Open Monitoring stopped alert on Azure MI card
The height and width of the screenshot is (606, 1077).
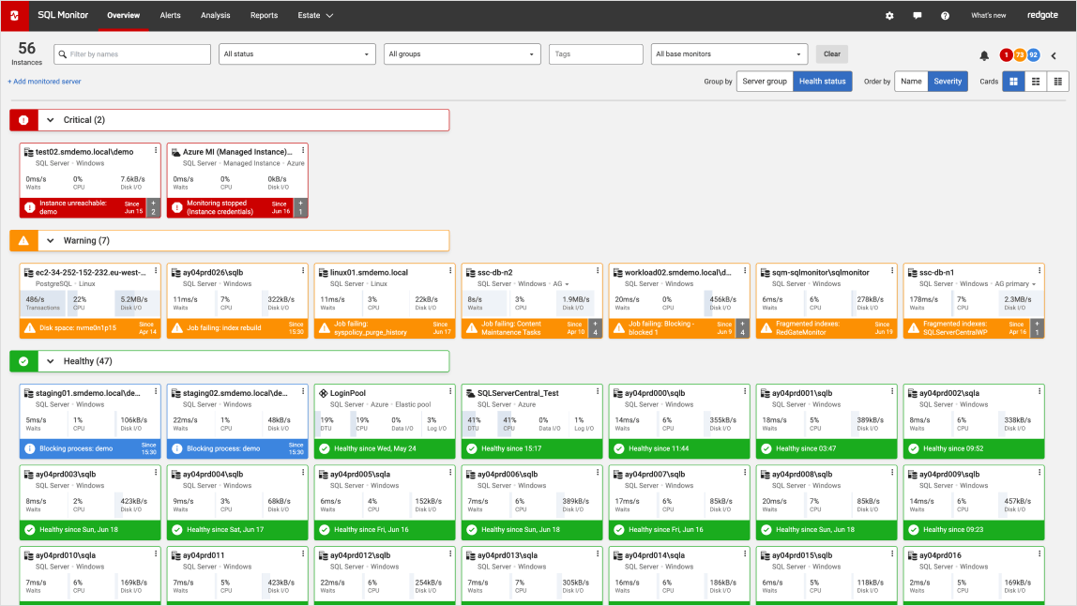[231, 207]
